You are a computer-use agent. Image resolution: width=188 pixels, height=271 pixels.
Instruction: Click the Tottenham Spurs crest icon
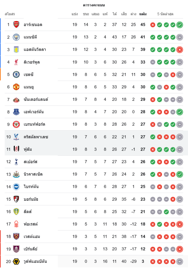click(17, 162)
